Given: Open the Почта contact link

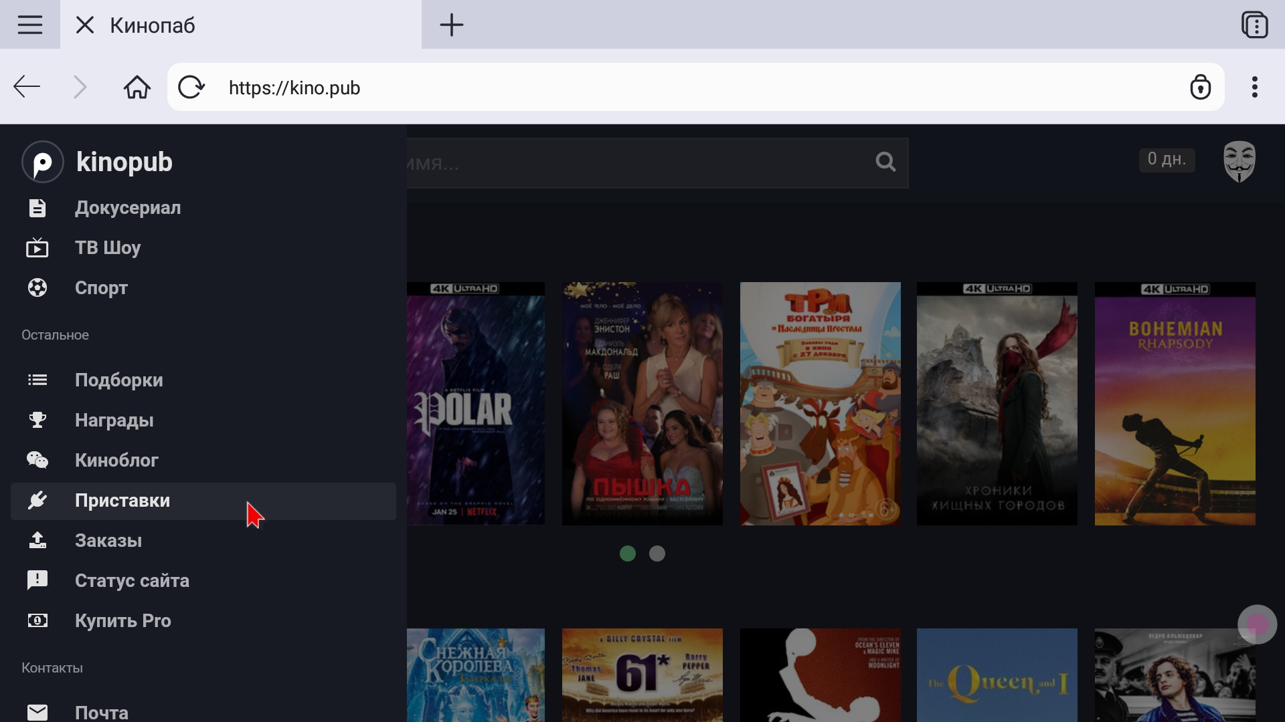Looking at the screenshot, I should pyautogui.click(x=102, y=713).
